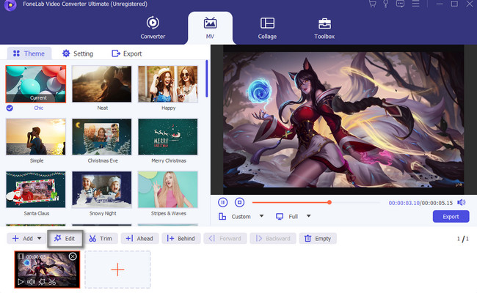Open the Setting sub-tab

coord(78,53)
